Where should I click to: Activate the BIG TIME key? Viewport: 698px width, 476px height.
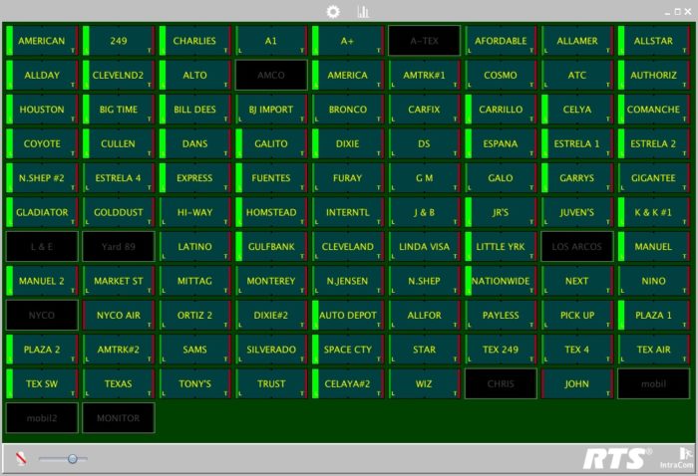tap(119, 109)
